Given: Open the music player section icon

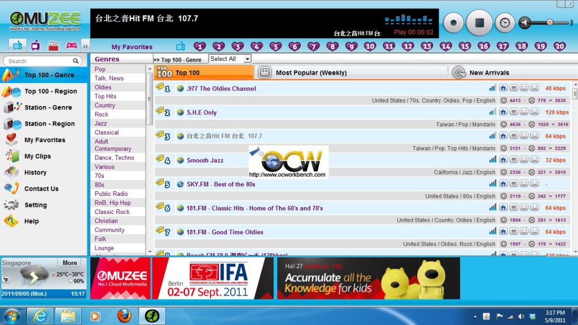Looking at the screenshot, I should 36,46.
